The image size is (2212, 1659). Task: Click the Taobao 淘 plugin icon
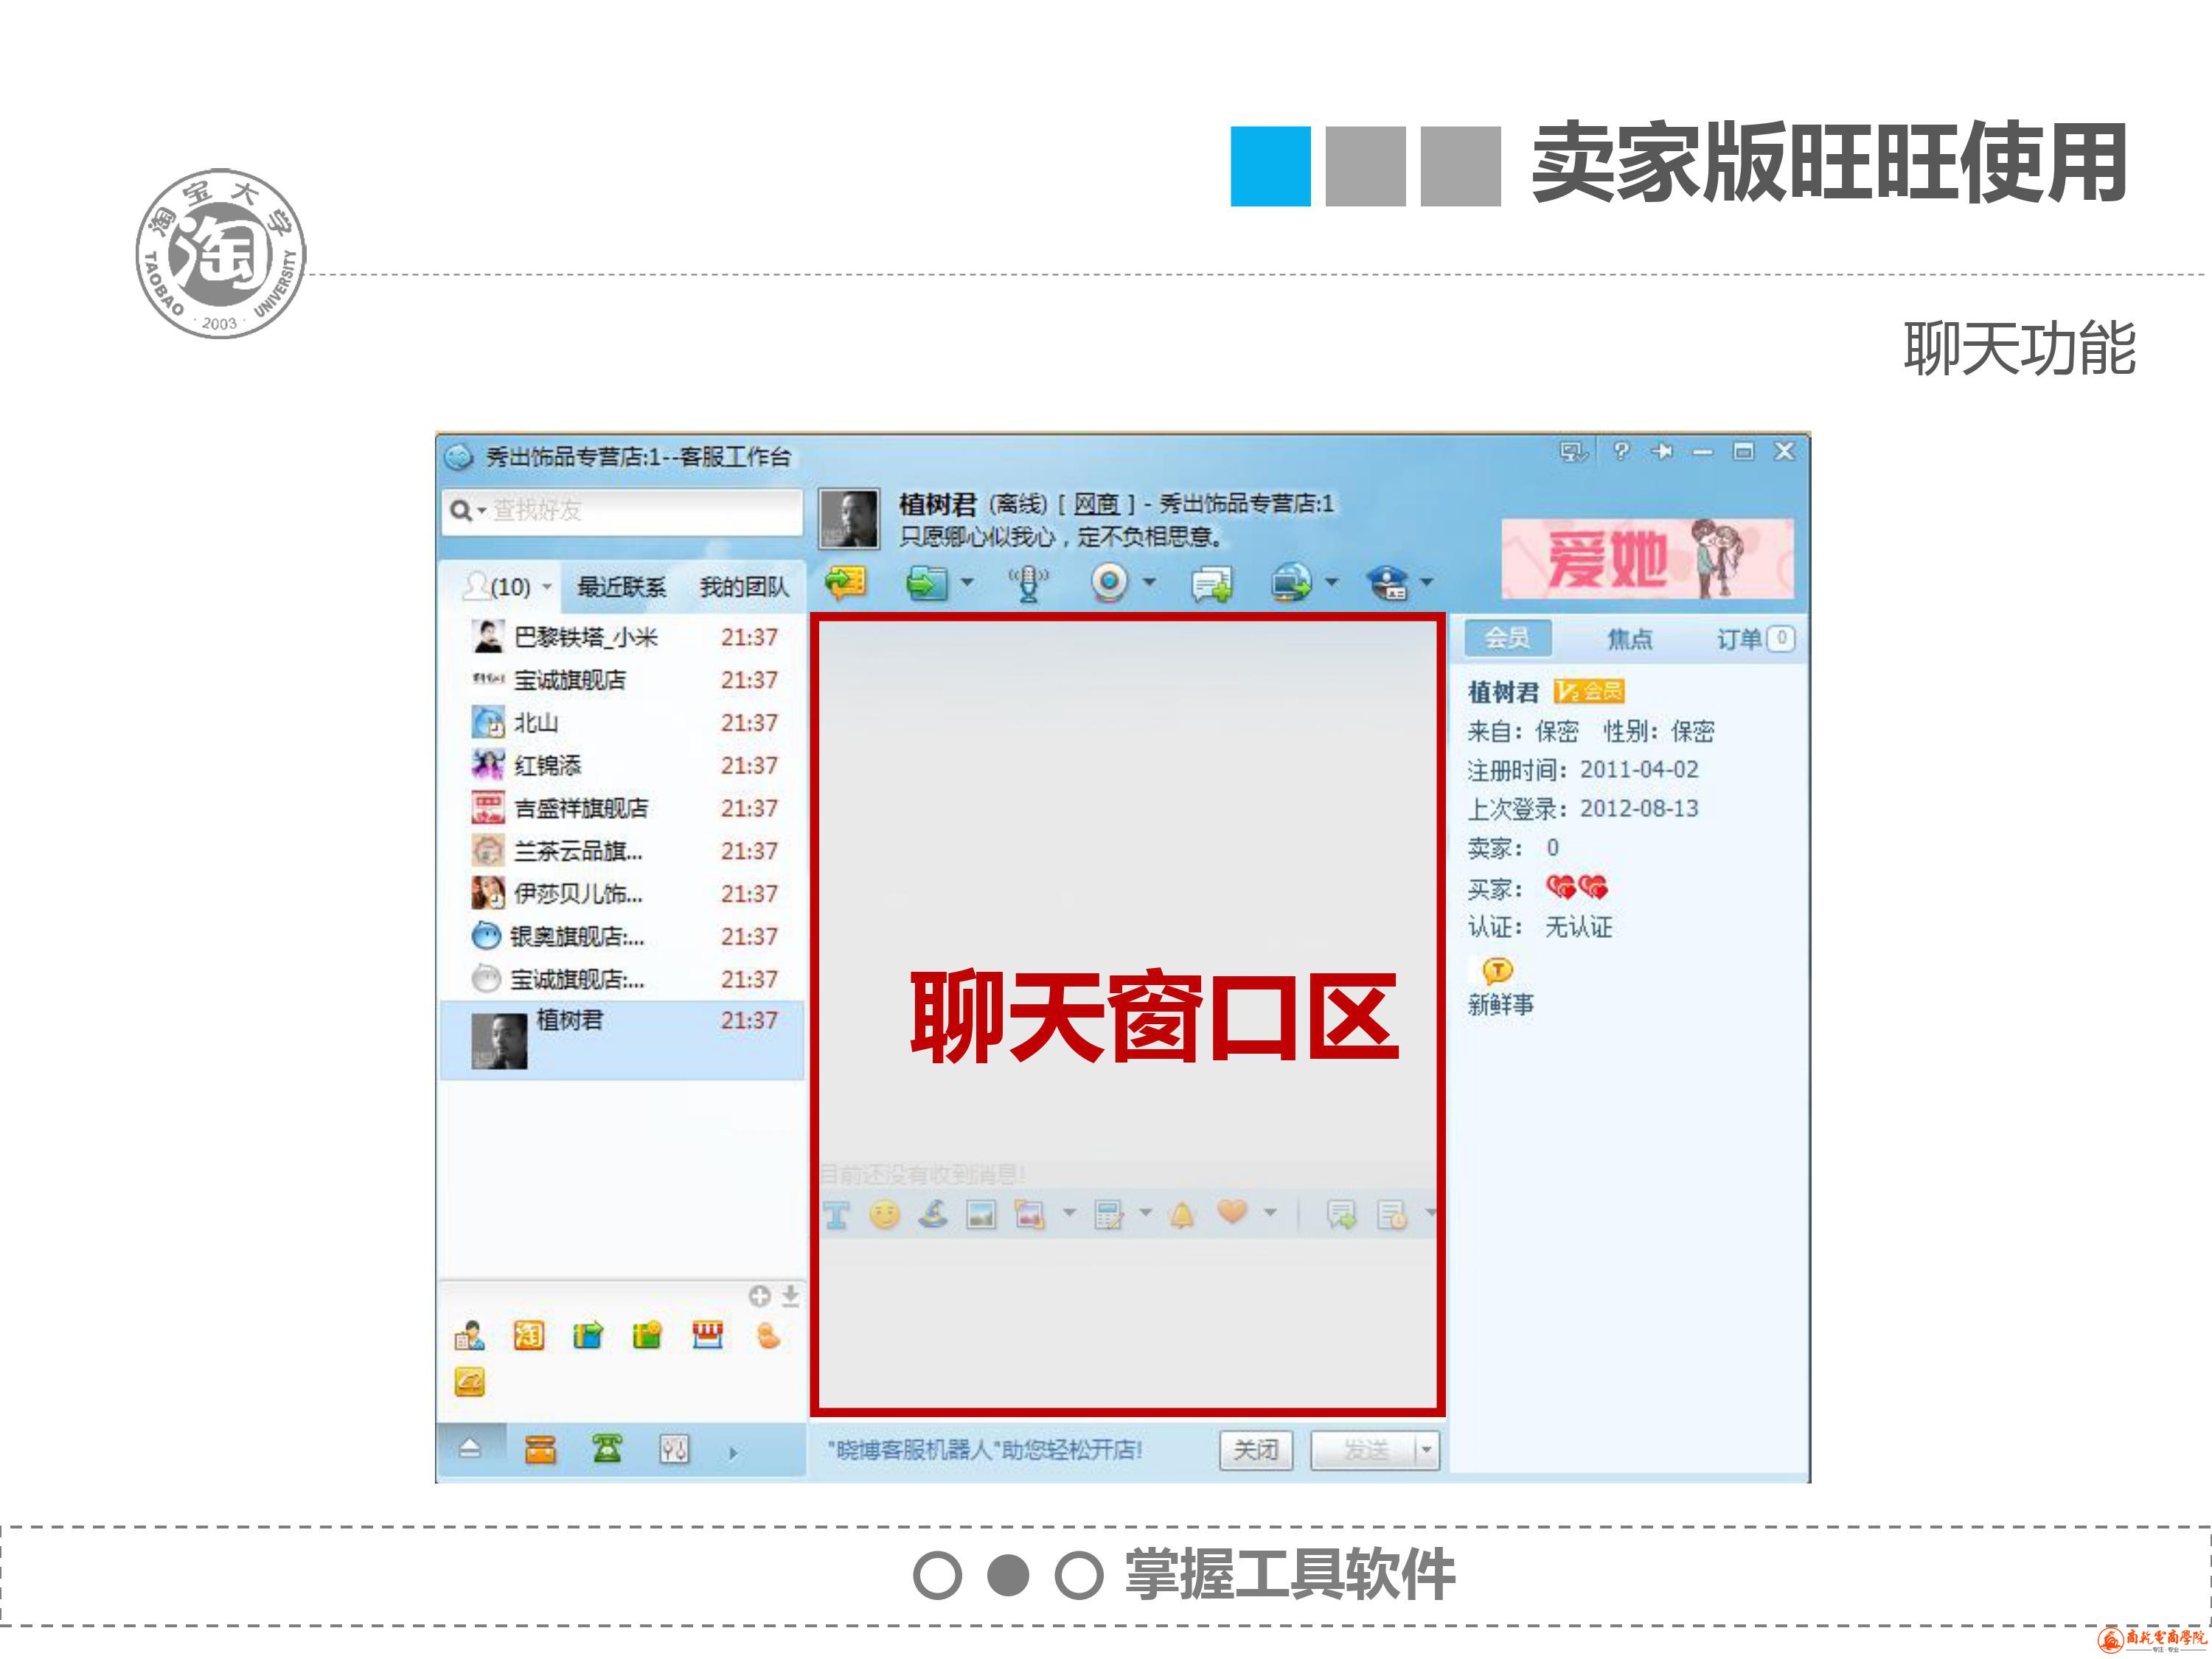[x=529, y=1335]
